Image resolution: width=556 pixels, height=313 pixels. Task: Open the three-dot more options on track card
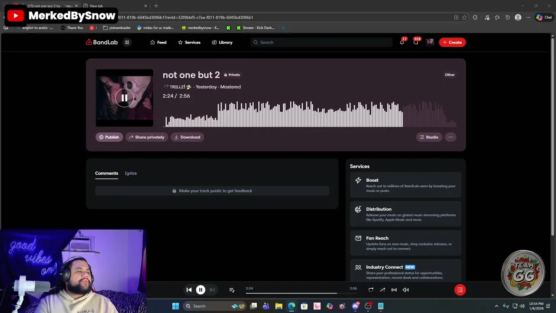coord(450,137)
